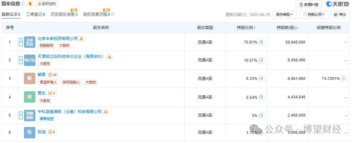Screen dimensions: 352x143
Task: Open the 股东类型 dropdown filter
Action: (x=284, y=15)
